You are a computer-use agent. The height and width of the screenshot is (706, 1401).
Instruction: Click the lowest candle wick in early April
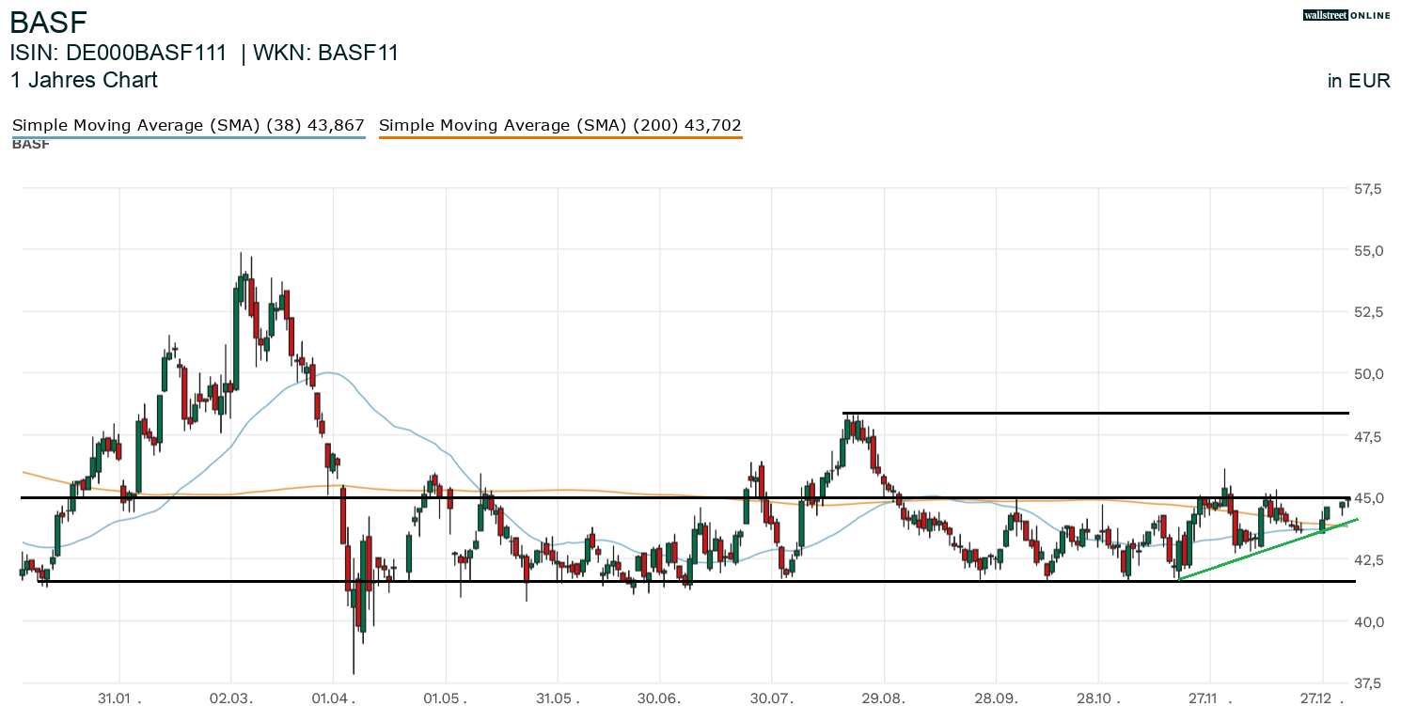(x=354, y=671)
